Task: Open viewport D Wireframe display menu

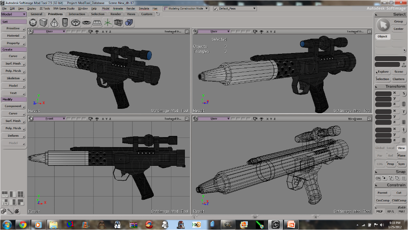Action: [x=355, y=119]
